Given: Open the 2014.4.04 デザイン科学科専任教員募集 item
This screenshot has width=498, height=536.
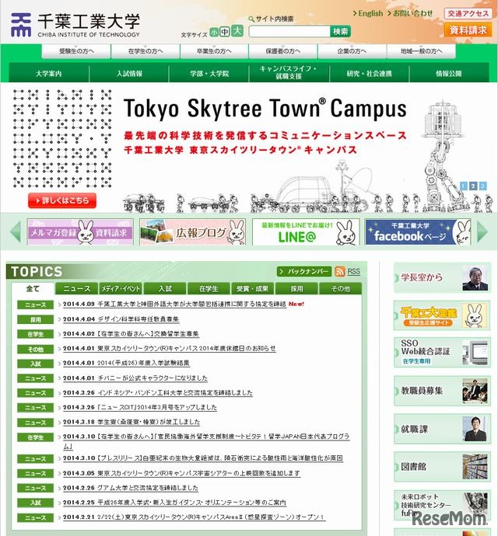Looking at the screenshot, I should tap(121, 319).
